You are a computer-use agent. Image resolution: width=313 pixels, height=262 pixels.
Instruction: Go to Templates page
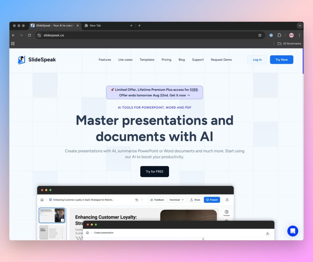point(147,60)
